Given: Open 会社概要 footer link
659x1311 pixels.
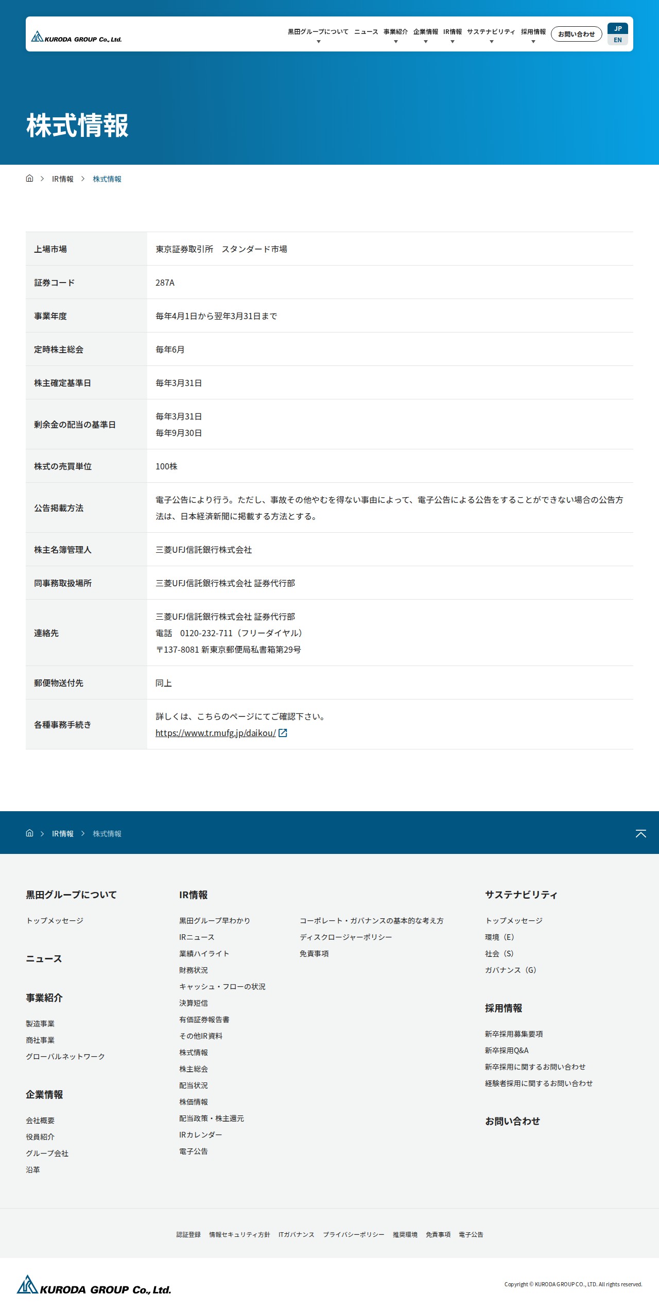Looking at the screenshot, I should [40, 1121].
